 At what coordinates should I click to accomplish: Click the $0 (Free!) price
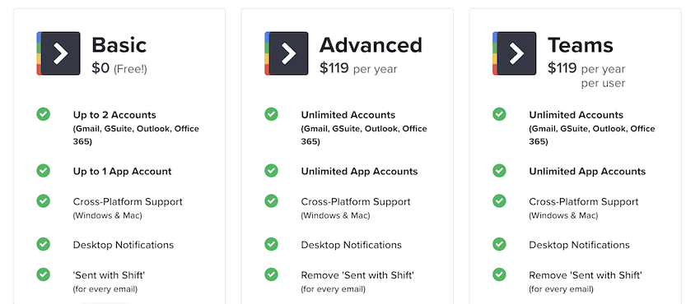(x=119, y=68)
